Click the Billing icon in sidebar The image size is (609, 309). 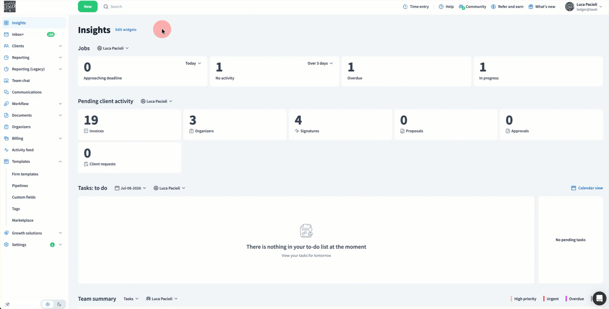point(6,138)
